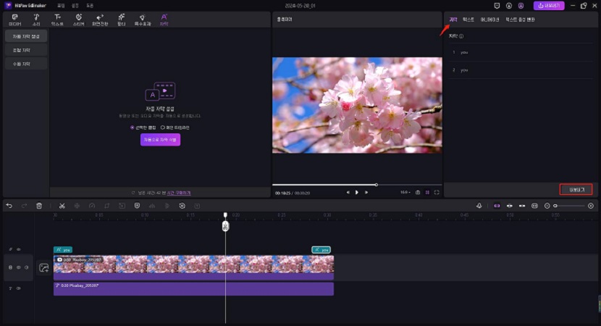The width and height of the screenshot is (601, 326).
Task: Click the purple auto subtitle recognition button
Action: tap(160, 139)
